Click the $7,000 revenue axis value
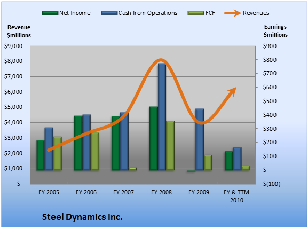The image size is (308, 228). tap(13, 76)
